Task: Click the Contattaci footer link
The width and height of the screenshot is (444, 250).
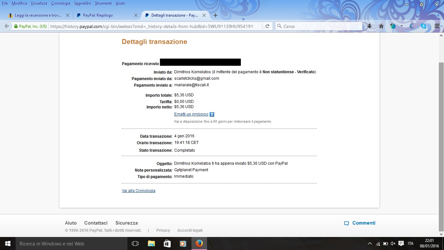Action: (x=96, y=223)
